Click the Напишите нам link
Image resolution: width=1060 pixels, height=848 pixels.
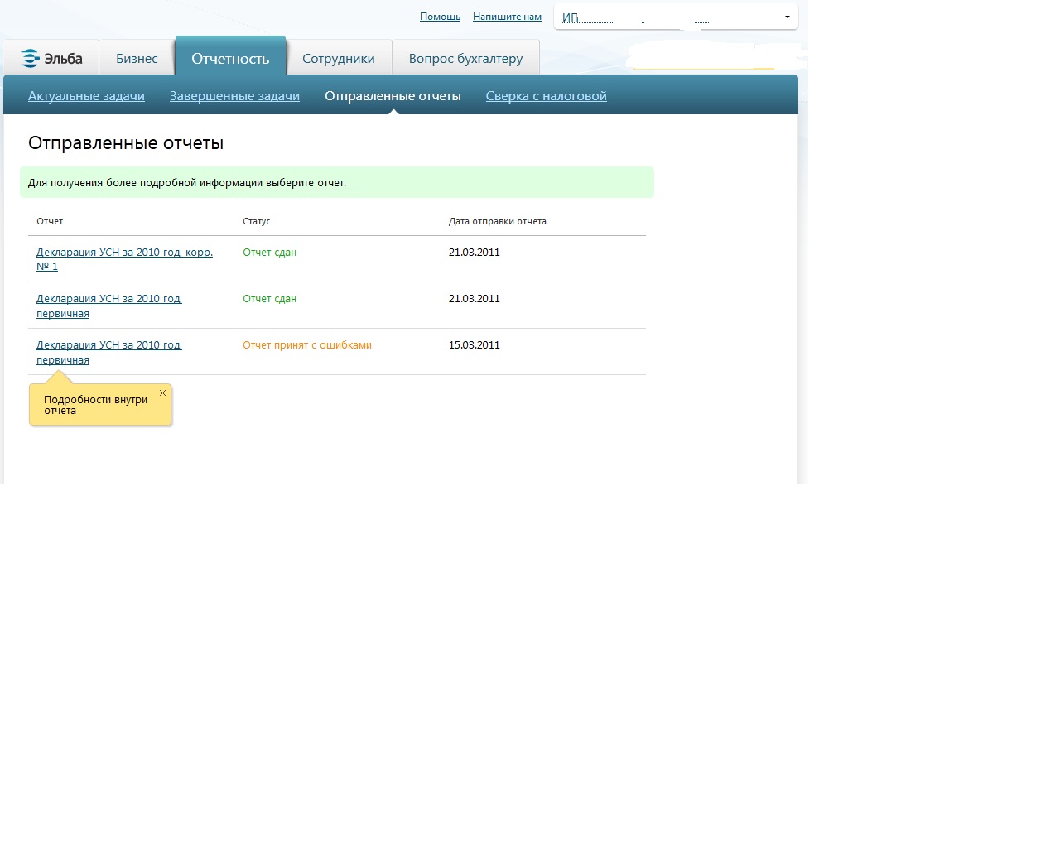pyautogui.click(x=507, y=17)
